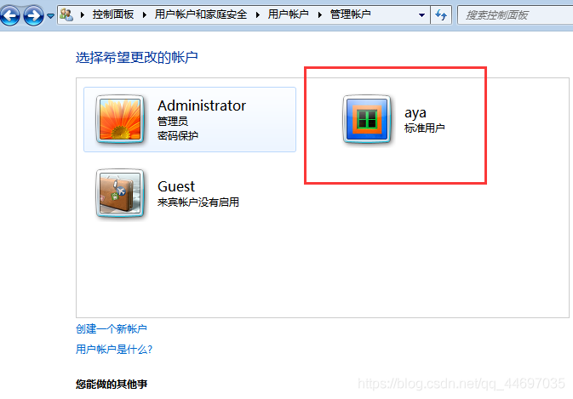Go to 用户帐户和家庭安全 breadcrumb
573x399 pixels.
pos(201,14)
